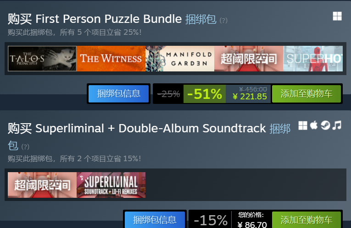The image size is (351, 228).
Task: Select the 超阈限空间 thumbnail in the puzzle bundle
Action: tap(249, 59)
